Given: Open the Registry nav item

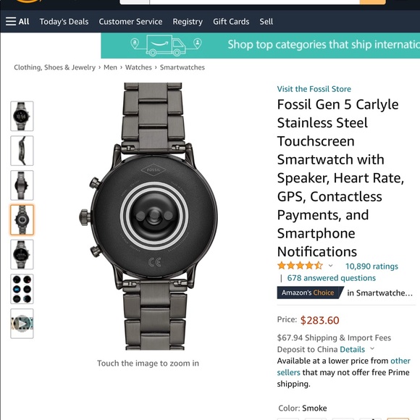Looking at the screenshot, I should (x=188, y=22).
